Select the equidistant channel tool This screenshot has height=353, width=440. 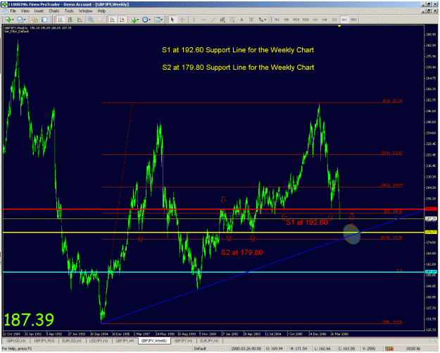tap(222, 20)
